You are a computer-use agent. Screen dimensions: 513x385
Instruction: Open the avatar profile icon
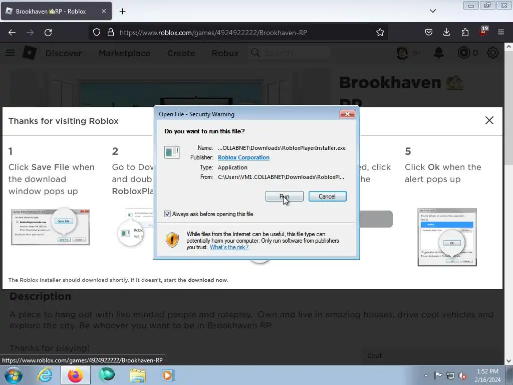[402, 53]
